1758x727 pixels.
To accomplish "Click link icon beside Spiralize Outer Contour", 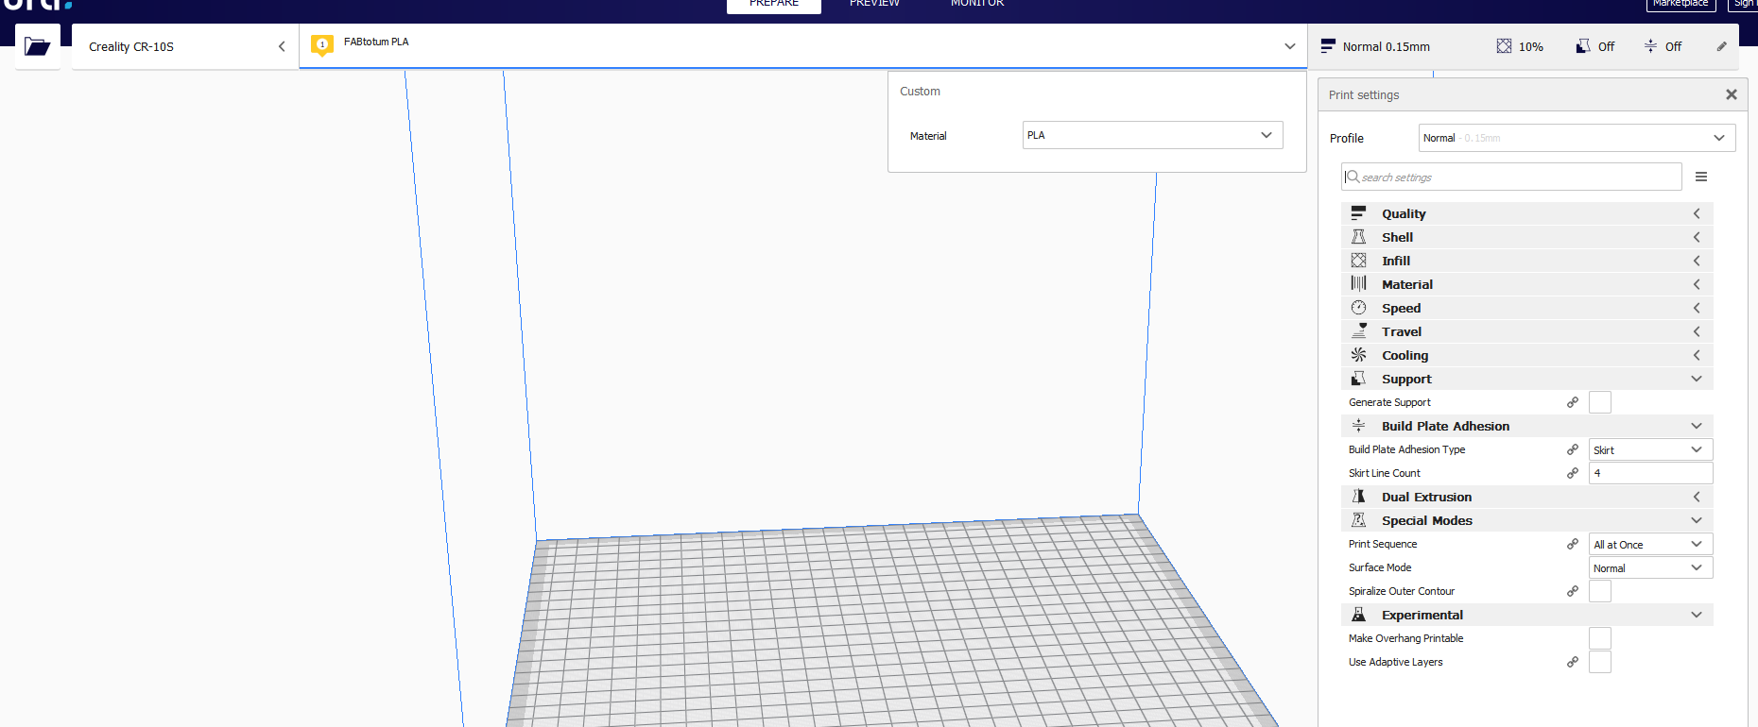I will point(1573,591).
